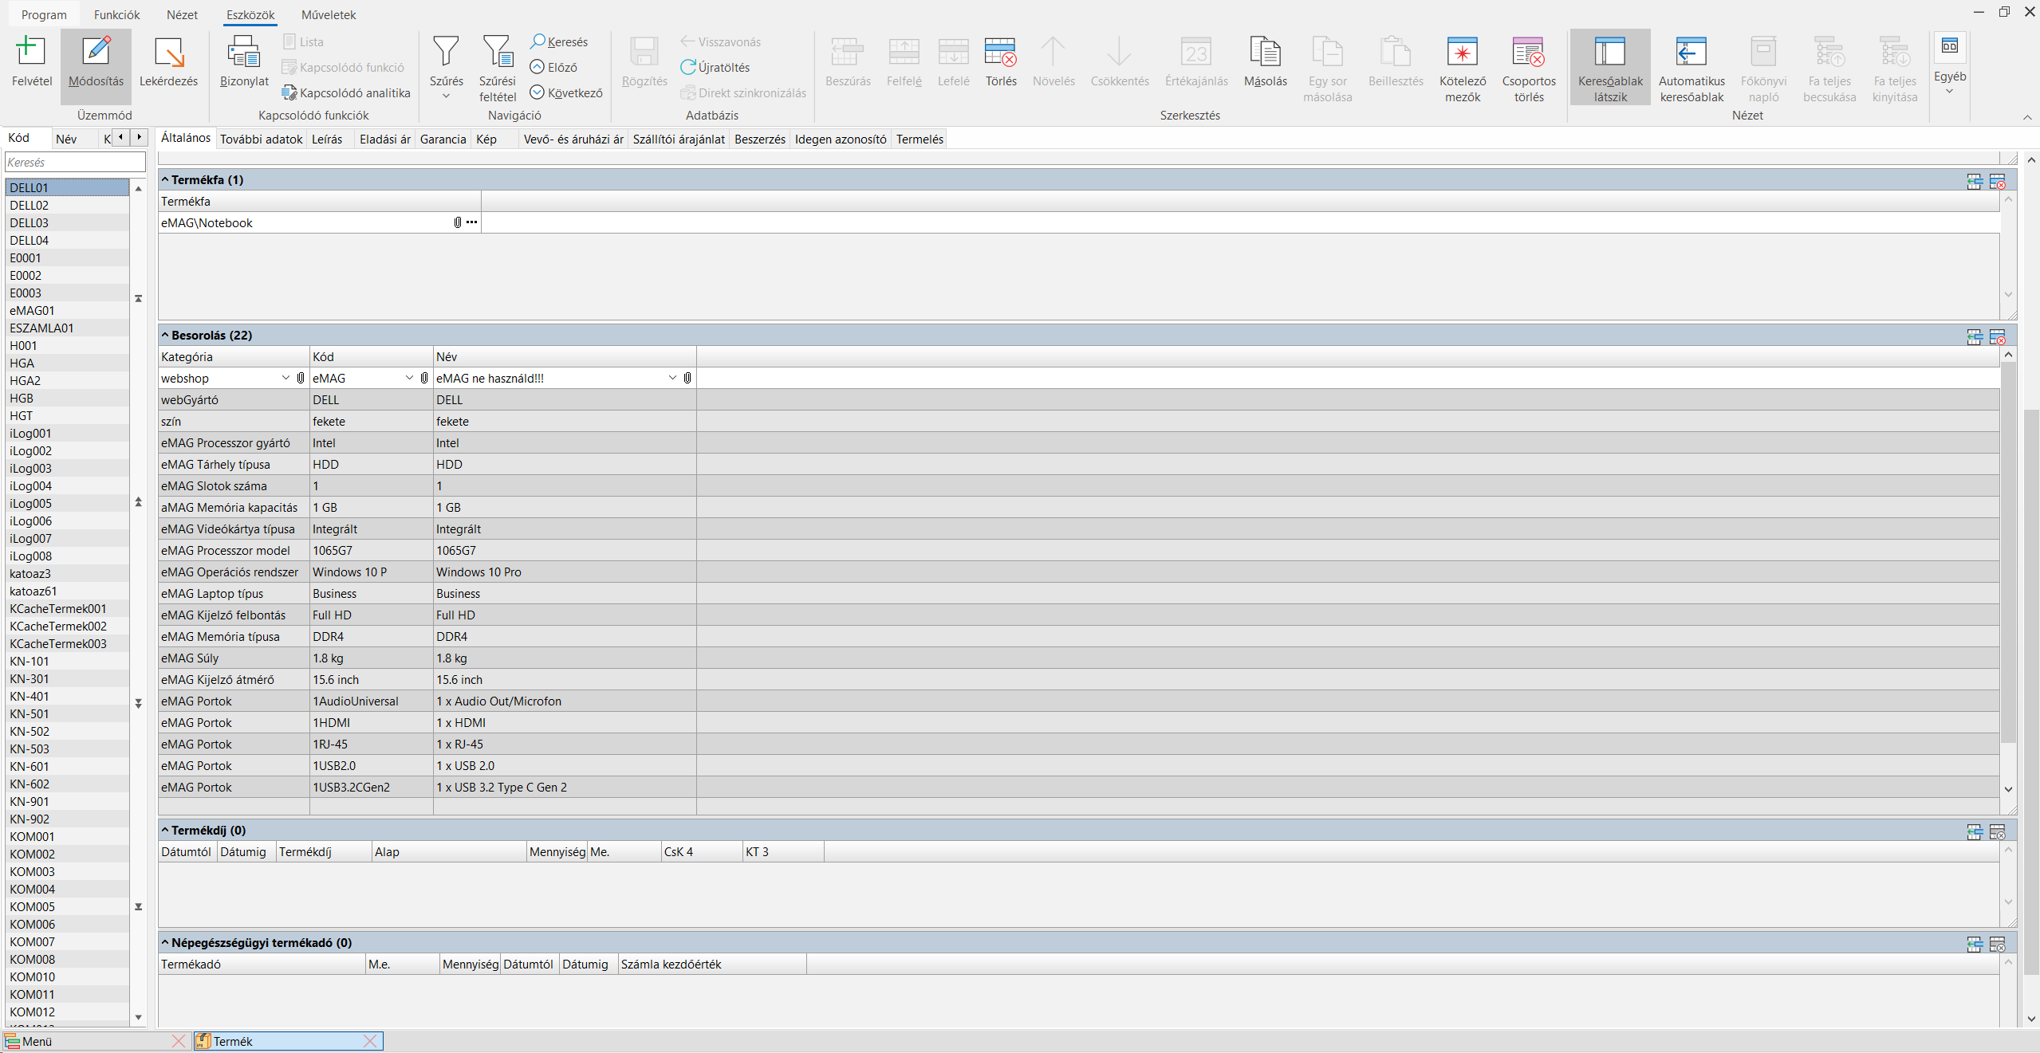Click the Törlés row delete icon
Viewport: 2040px width, 1053px height.
click(x=1000, y=53)
